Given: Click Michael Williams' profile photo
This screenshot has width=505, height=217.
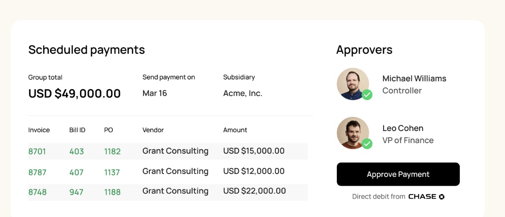Looking at the screenshot, I should [x=352, y=83].
